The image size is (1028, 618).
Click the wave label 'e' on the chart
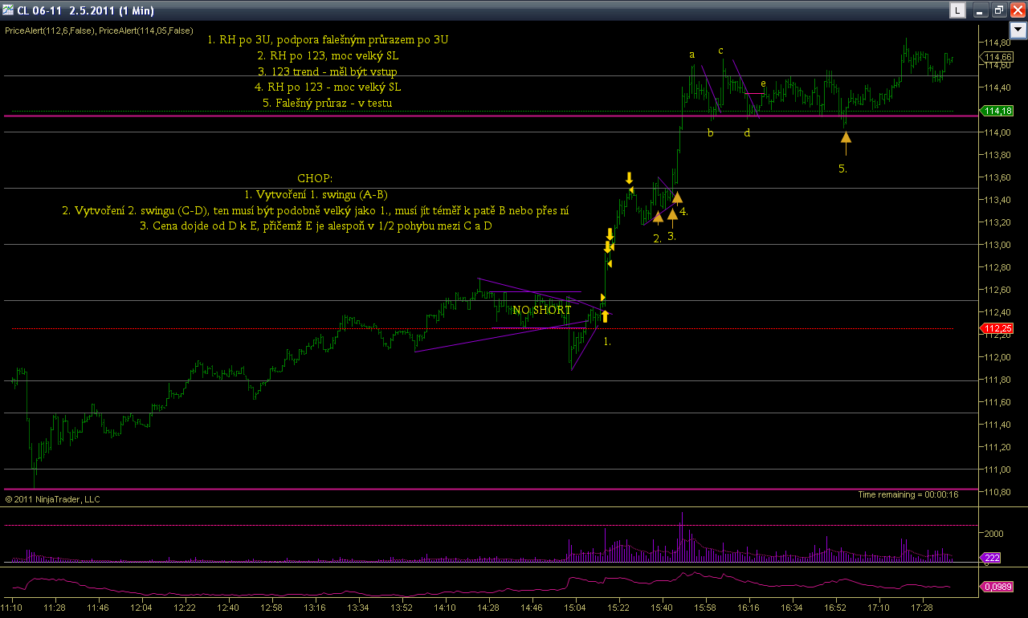tap(763, 83)
